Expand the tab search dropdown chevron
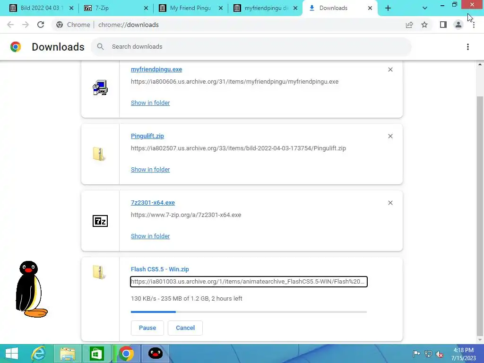The height and width of the screenshot is (363, 484). pyautogui.click(x=425, y=8)
